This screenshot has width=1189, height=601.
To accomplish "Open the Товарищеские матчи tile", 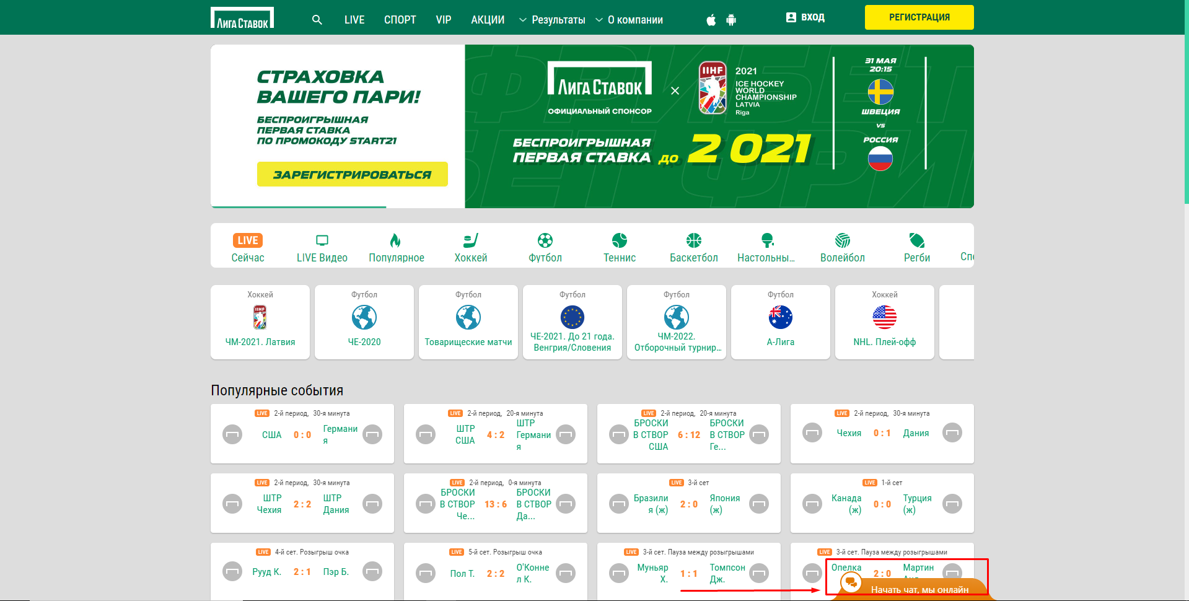I will coord(468,322).
